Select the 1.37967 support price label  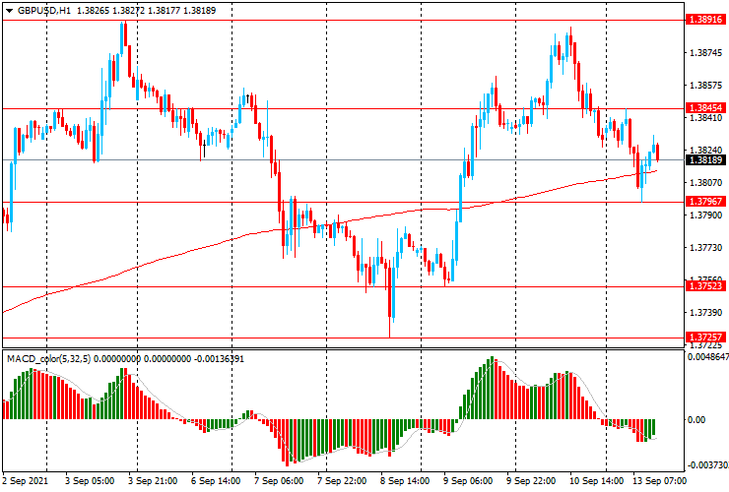point(705,201)
